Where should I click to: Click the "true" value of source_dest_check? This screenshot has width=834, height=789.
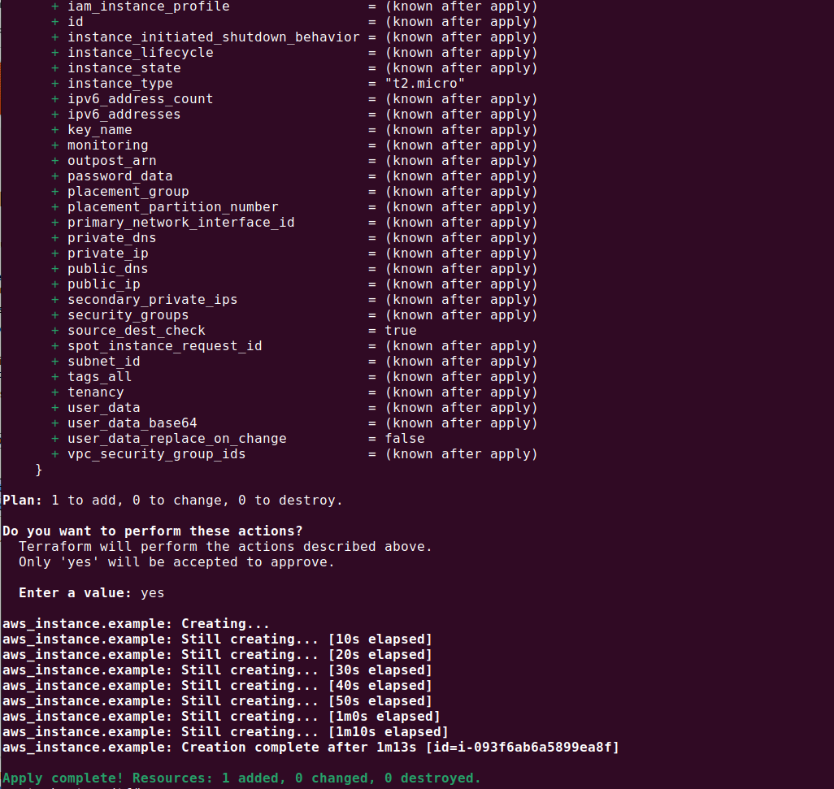point(401,331)
